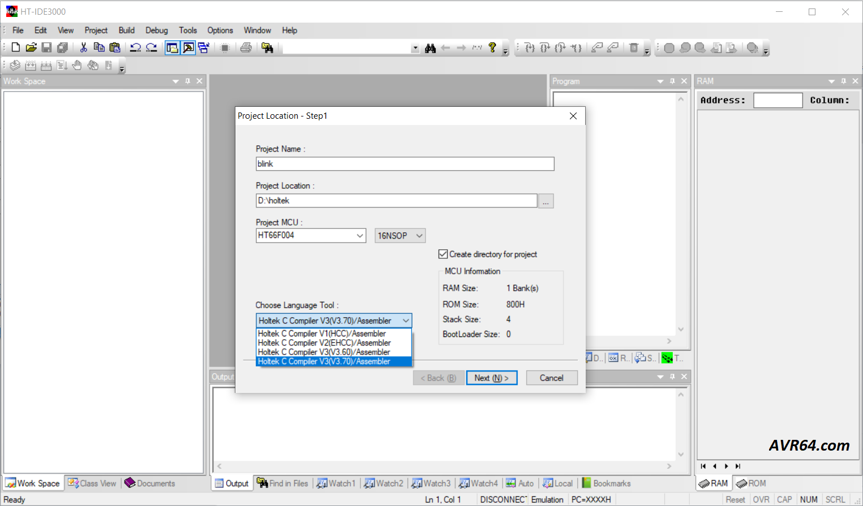Click into the Project Name field

(x=405, y=164)
